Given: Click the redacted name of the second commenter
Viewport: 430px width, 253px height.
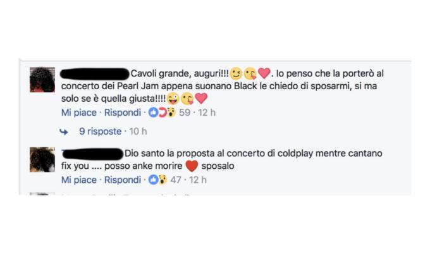Looking at the screenshot, I should (x=92, y=154).
